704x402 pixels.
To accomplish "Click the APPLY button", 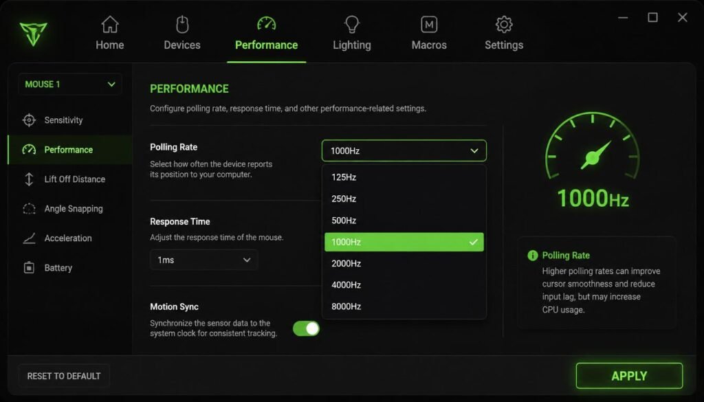I will 630,376.
